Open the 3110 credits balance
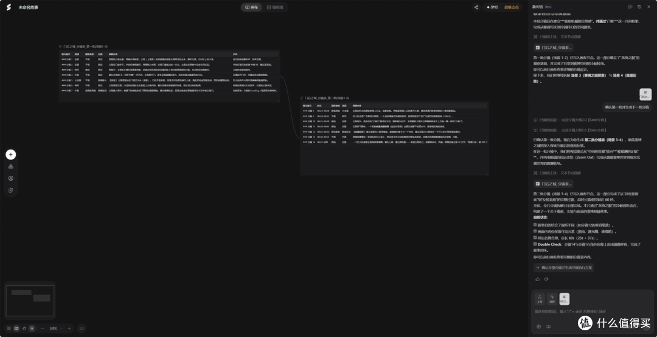Viewport: 657px width, 337px height. (x=492, y=7)
